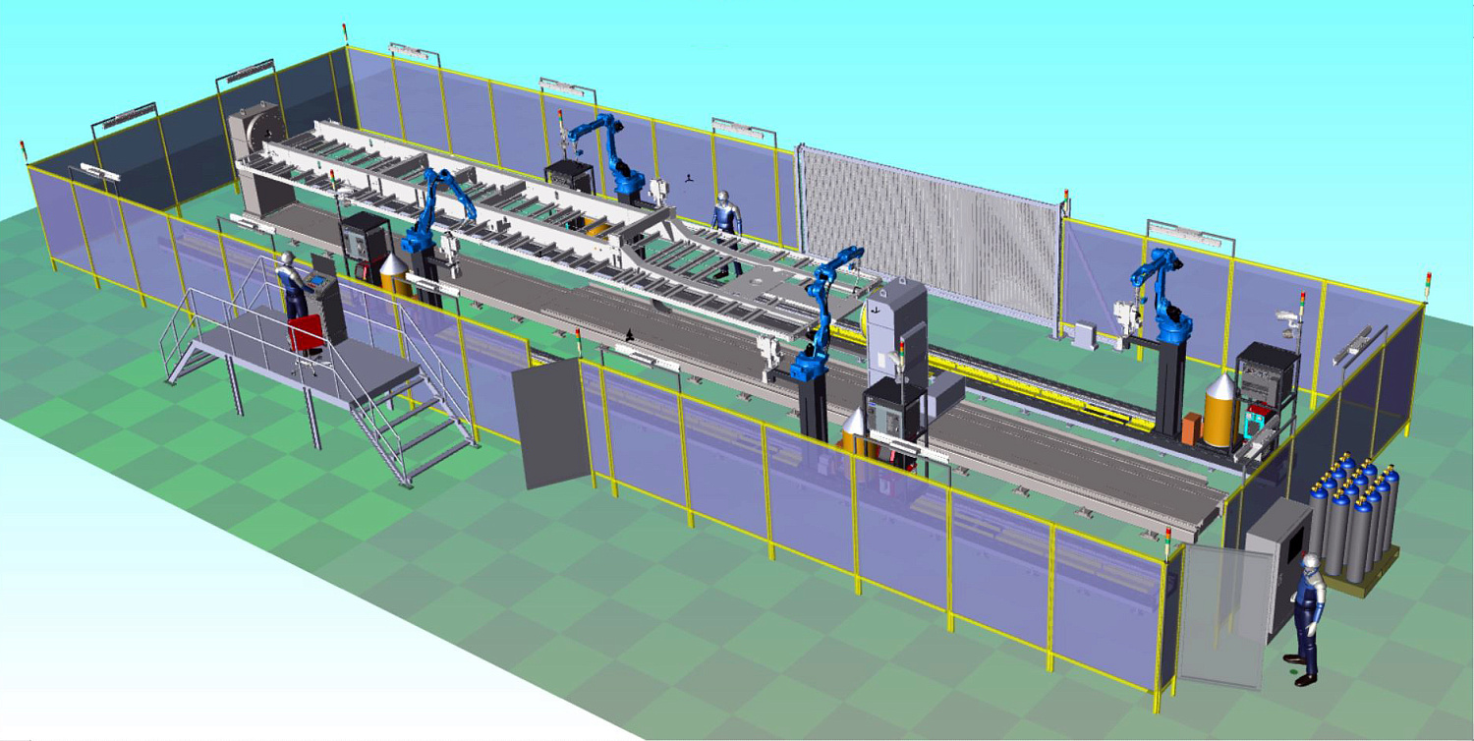Click the worker outside the open glass door

(1306, 617)
